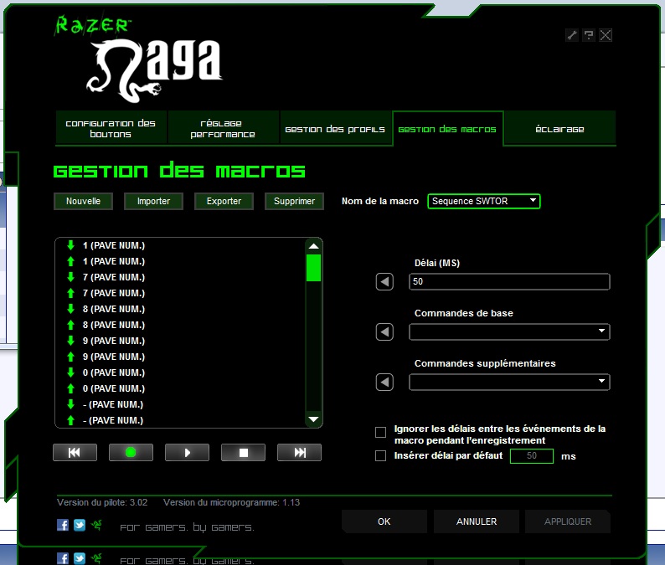
Task: Select key-up 9 (PAVE NUM.) row
Action: (x=180, y=357)
